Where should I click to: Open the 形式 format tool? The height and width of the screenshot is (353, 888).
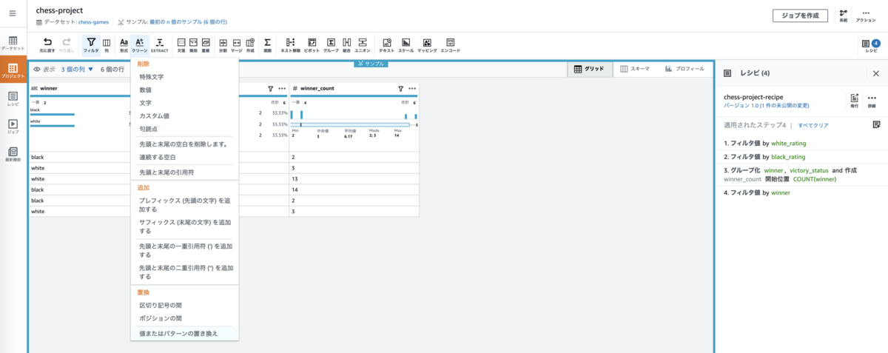pos(124,45)
